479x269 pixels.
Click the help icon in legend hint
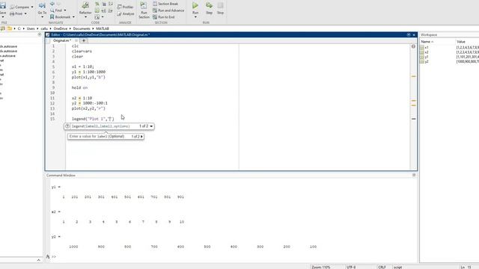point(67,126)
